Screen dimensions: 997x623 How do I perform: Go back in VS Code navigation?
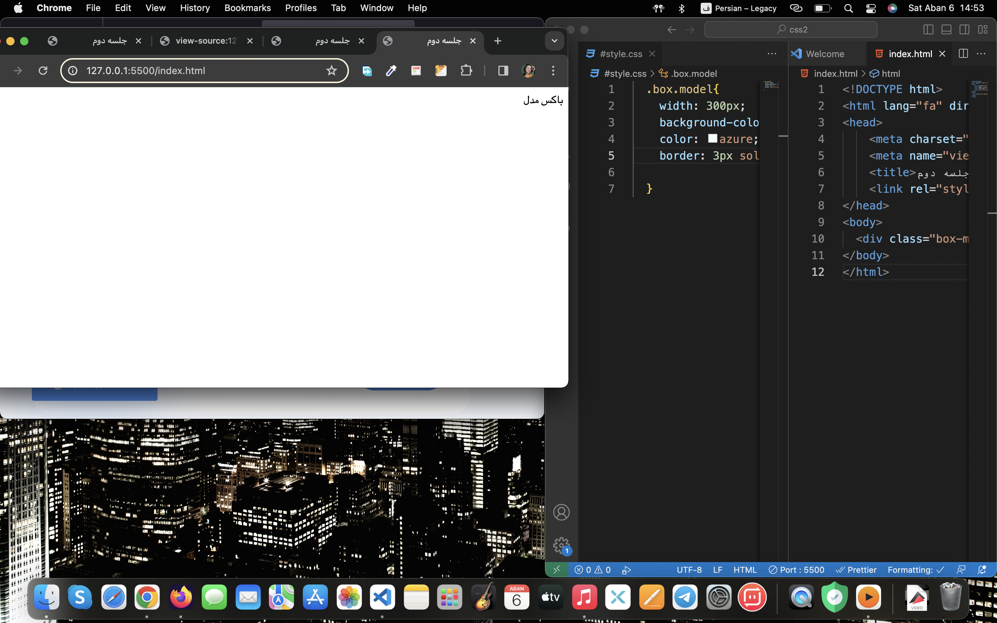click(672, 30)
